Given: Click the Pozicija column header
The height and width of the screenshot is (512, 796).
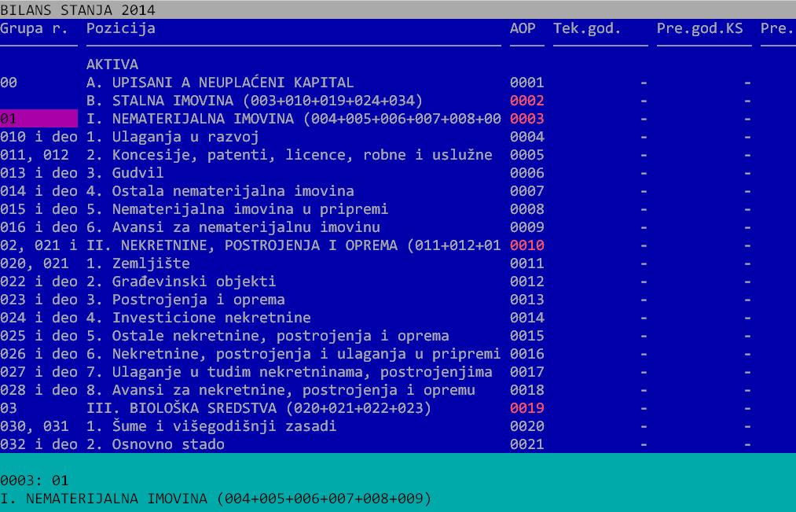Looking at the screenshot, I should click(x=120, y=28).
